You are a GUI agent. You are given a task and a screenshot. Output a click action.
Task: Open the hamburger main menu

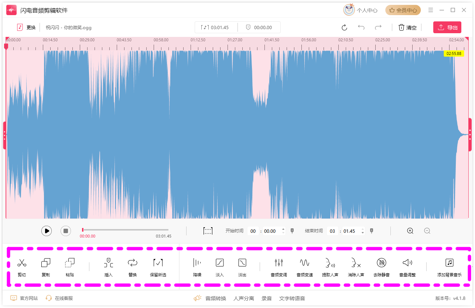(x=431, y=10)
